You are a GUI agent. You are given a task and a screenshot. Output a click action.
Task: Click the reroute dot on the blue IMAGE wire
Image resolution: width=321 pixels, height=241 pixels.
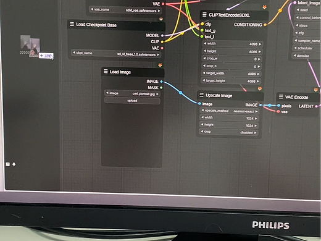click(x=180, y=93)
